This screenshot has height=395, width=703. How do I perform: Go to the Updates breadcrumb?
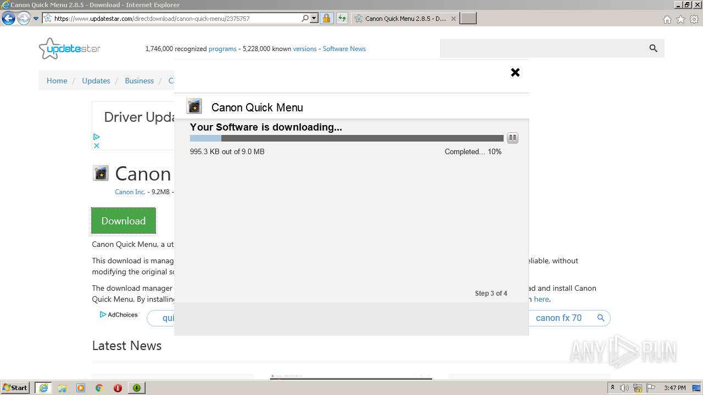(x=96, y=81)
